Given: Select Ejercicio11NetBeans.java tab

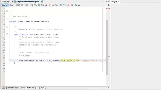Looking at the screenshot, I should (28, 2).
